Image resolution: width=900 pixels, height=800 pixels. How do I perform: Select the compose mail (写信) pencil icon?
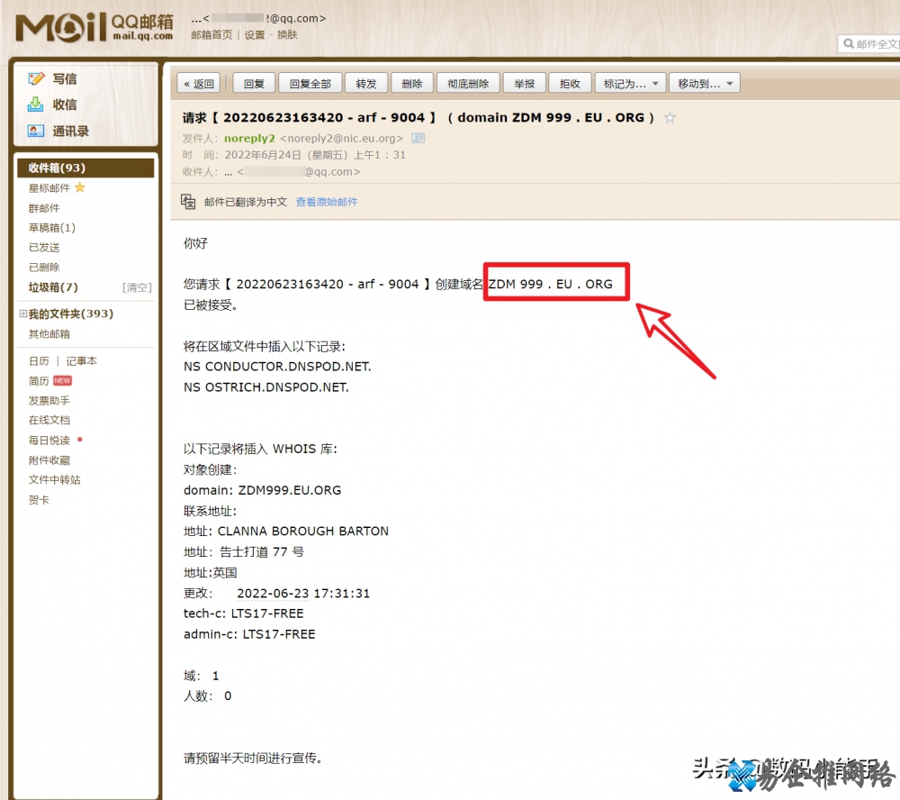36,78
